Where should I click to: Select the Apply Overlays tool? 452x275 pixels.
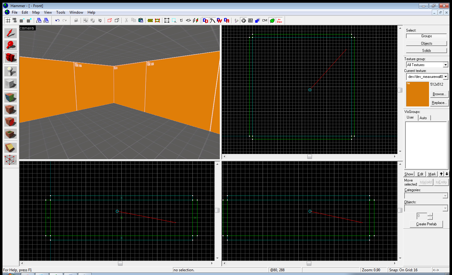(11, 134)
